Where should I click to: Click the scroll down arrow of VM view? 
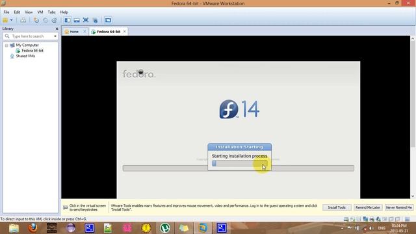[413, 196]
